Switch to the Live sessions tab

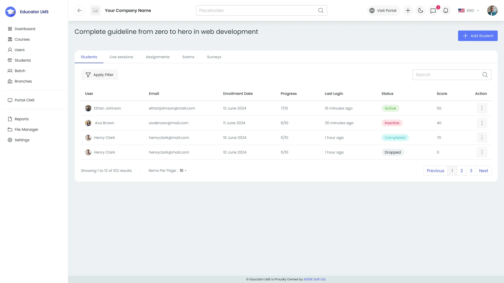[121, 57]
